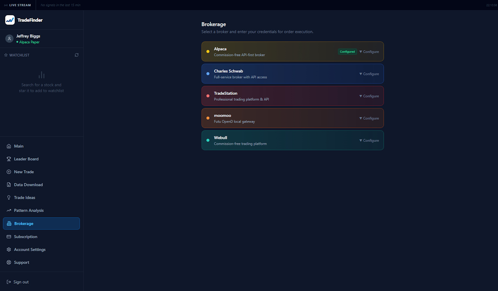
Task: Click the Alpaca Paper account status
Action: 28,42
